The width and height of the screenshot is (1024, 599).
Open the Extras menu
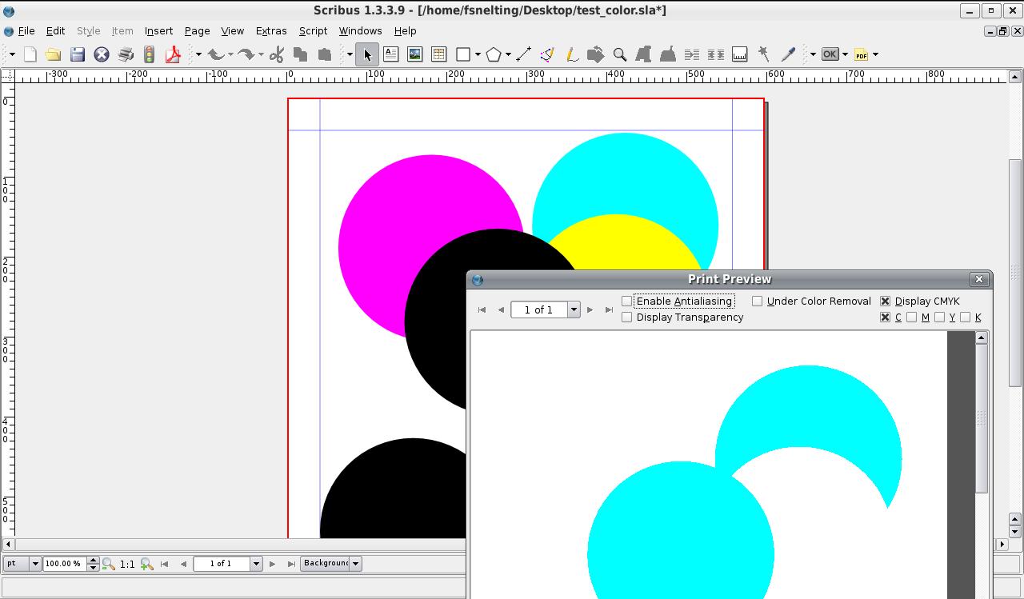271,30
